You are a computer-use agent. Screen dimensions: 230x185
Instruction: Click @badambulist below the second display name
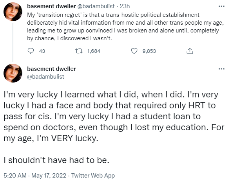coord(45,77)
